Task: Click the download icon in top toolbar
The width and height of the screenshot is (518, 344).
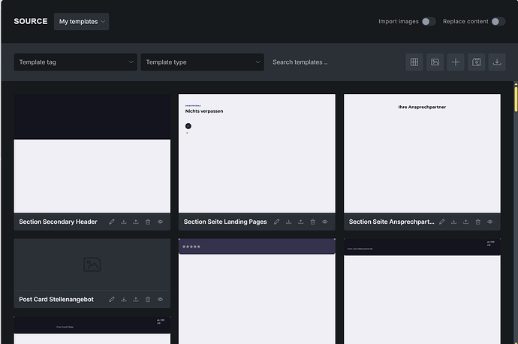Action: tap(497, 62)
